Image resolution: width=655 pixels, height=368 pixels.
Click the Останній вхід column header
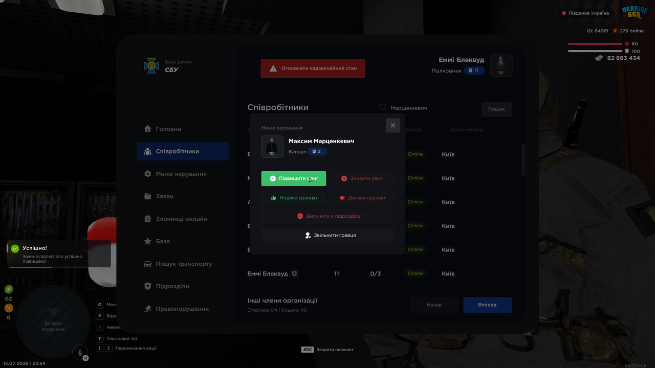click(x=466, y=130)
